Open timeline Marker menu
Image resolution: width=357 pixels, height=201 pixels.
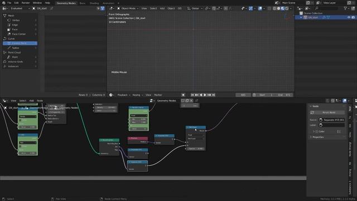click(x=158, y=95)
